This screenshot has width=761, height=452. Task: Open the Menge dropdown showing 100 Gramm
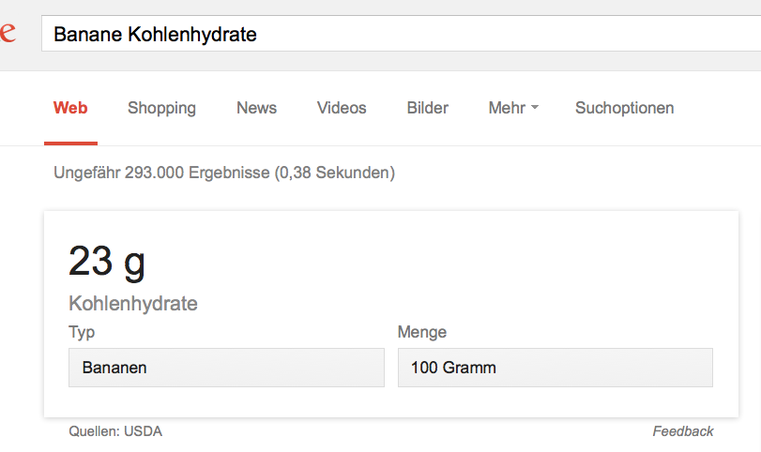pyautogui.click(x=555, y=368)
